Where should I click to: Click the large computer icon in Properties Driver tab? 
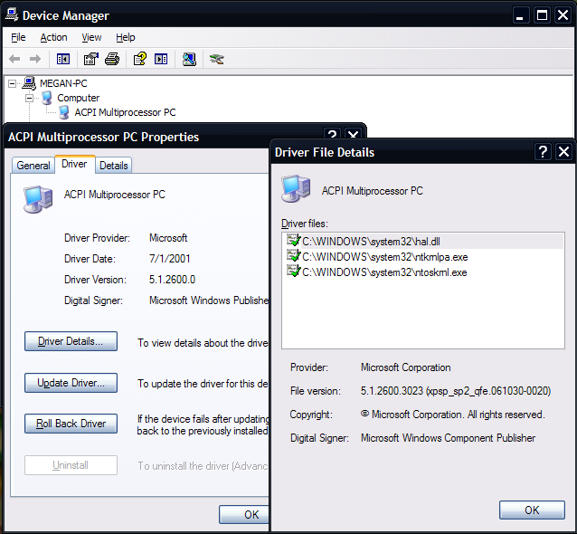[38, 199]
